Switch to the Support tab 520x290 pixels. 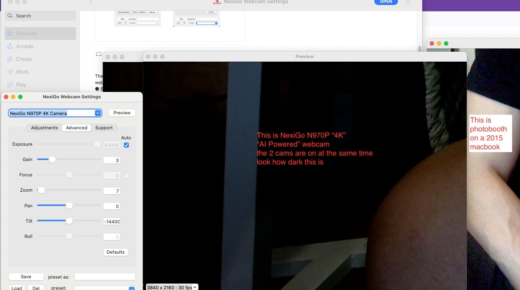tap(104, 128)
